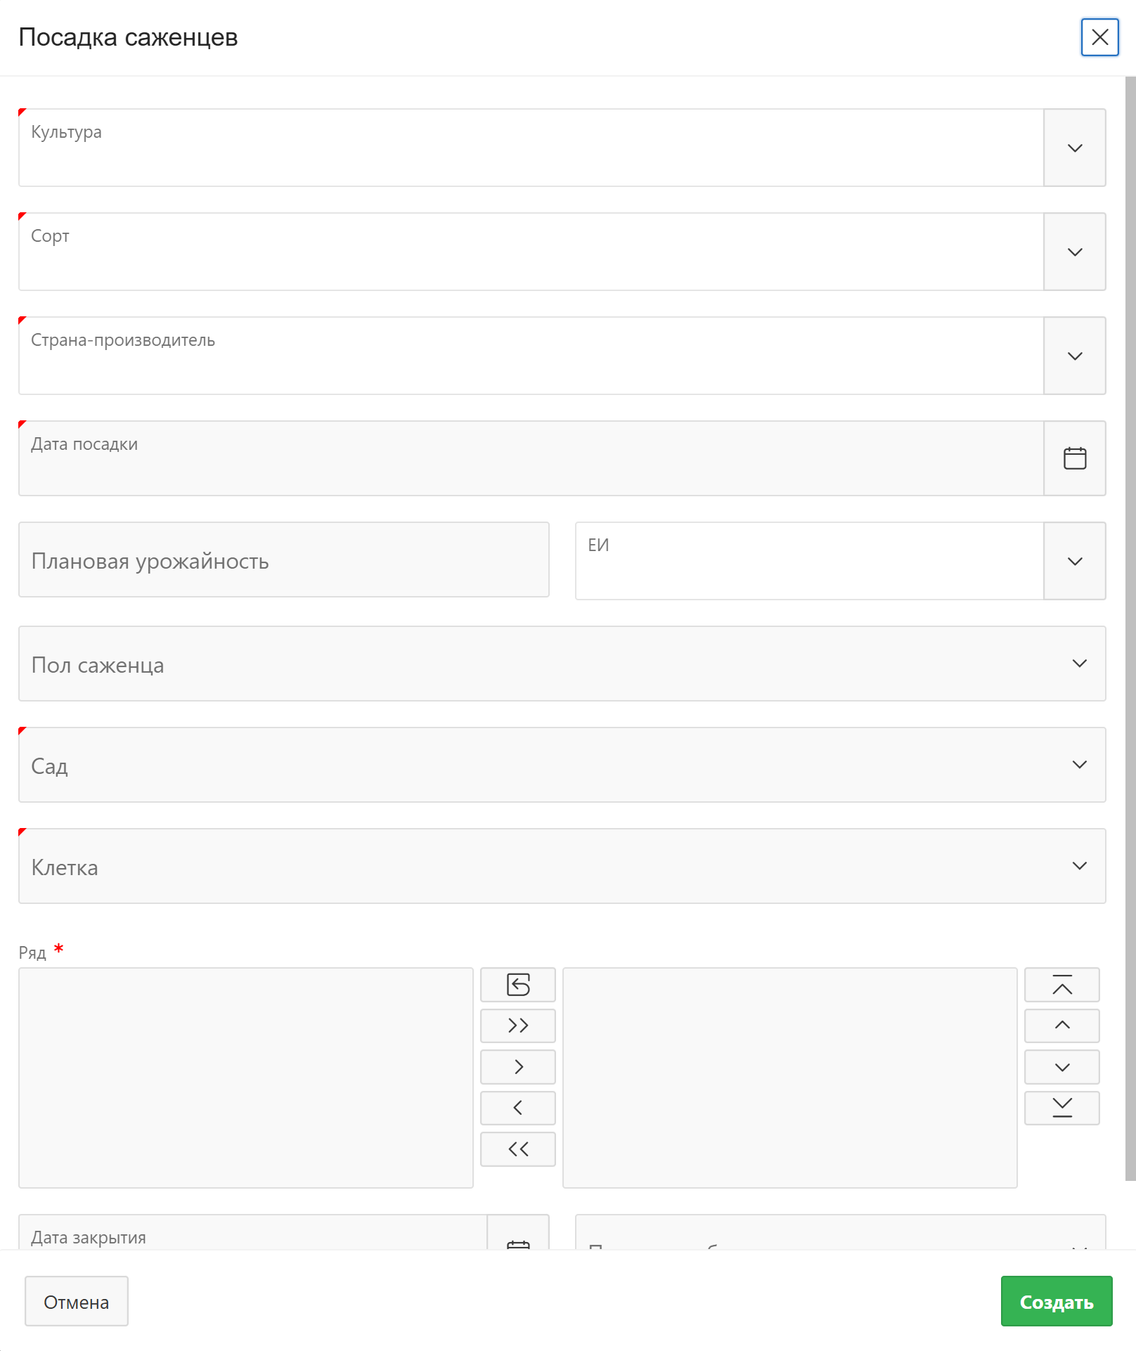
Task: Click the green Создать button
Action: point(1056,1302)
